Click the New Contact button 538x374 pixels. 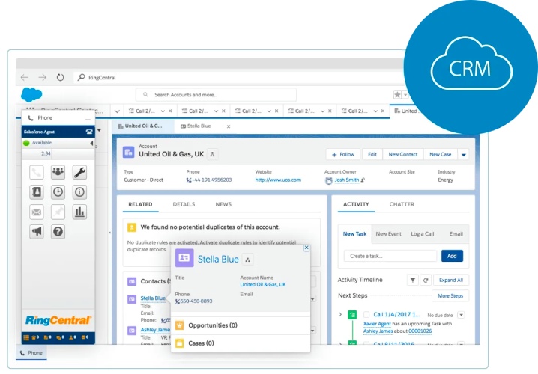click(x=403, y=155)
